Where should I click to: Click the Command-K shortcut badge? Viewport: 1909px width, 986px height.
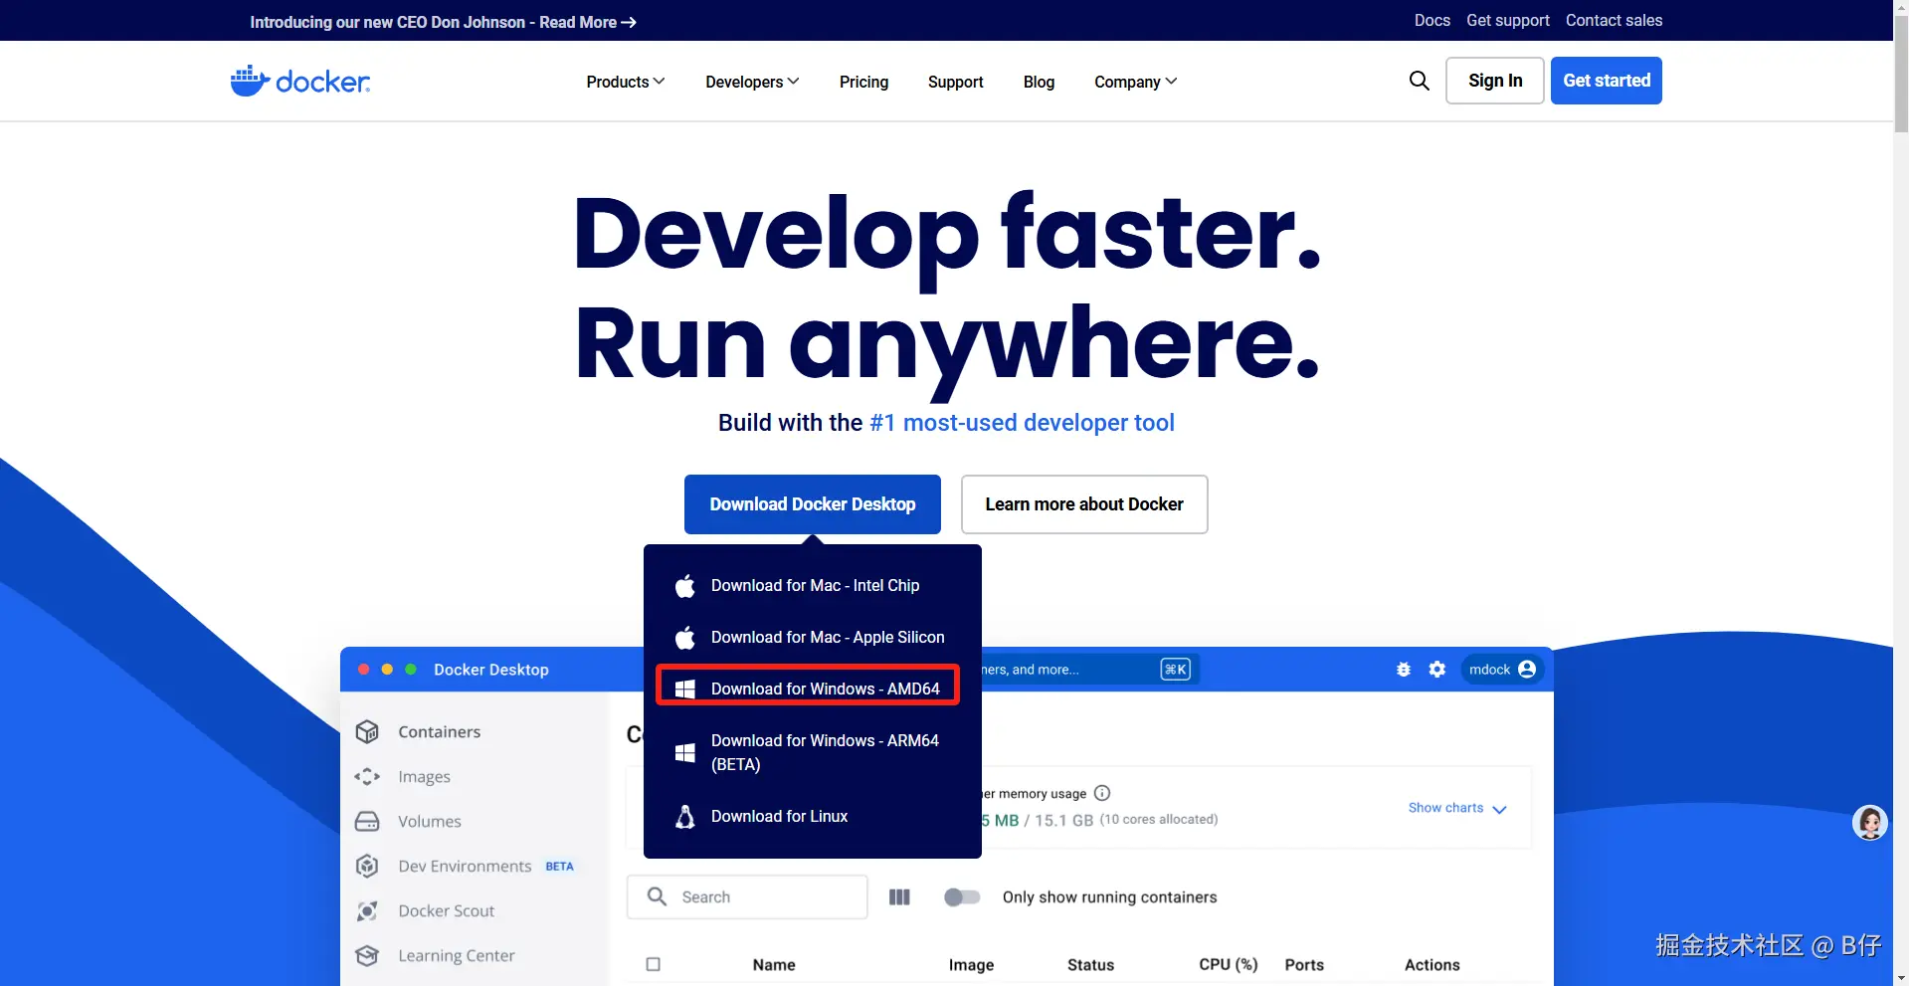click(1175, 670)
